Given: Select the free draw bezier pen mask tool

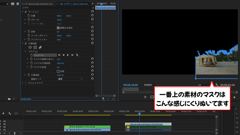Looking at the screenshot, I should point(40,47).
